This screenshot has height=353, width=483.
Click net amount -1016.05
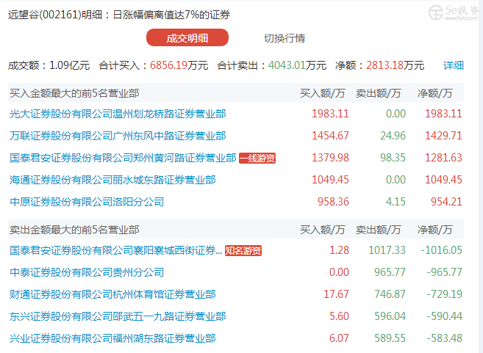441,250
